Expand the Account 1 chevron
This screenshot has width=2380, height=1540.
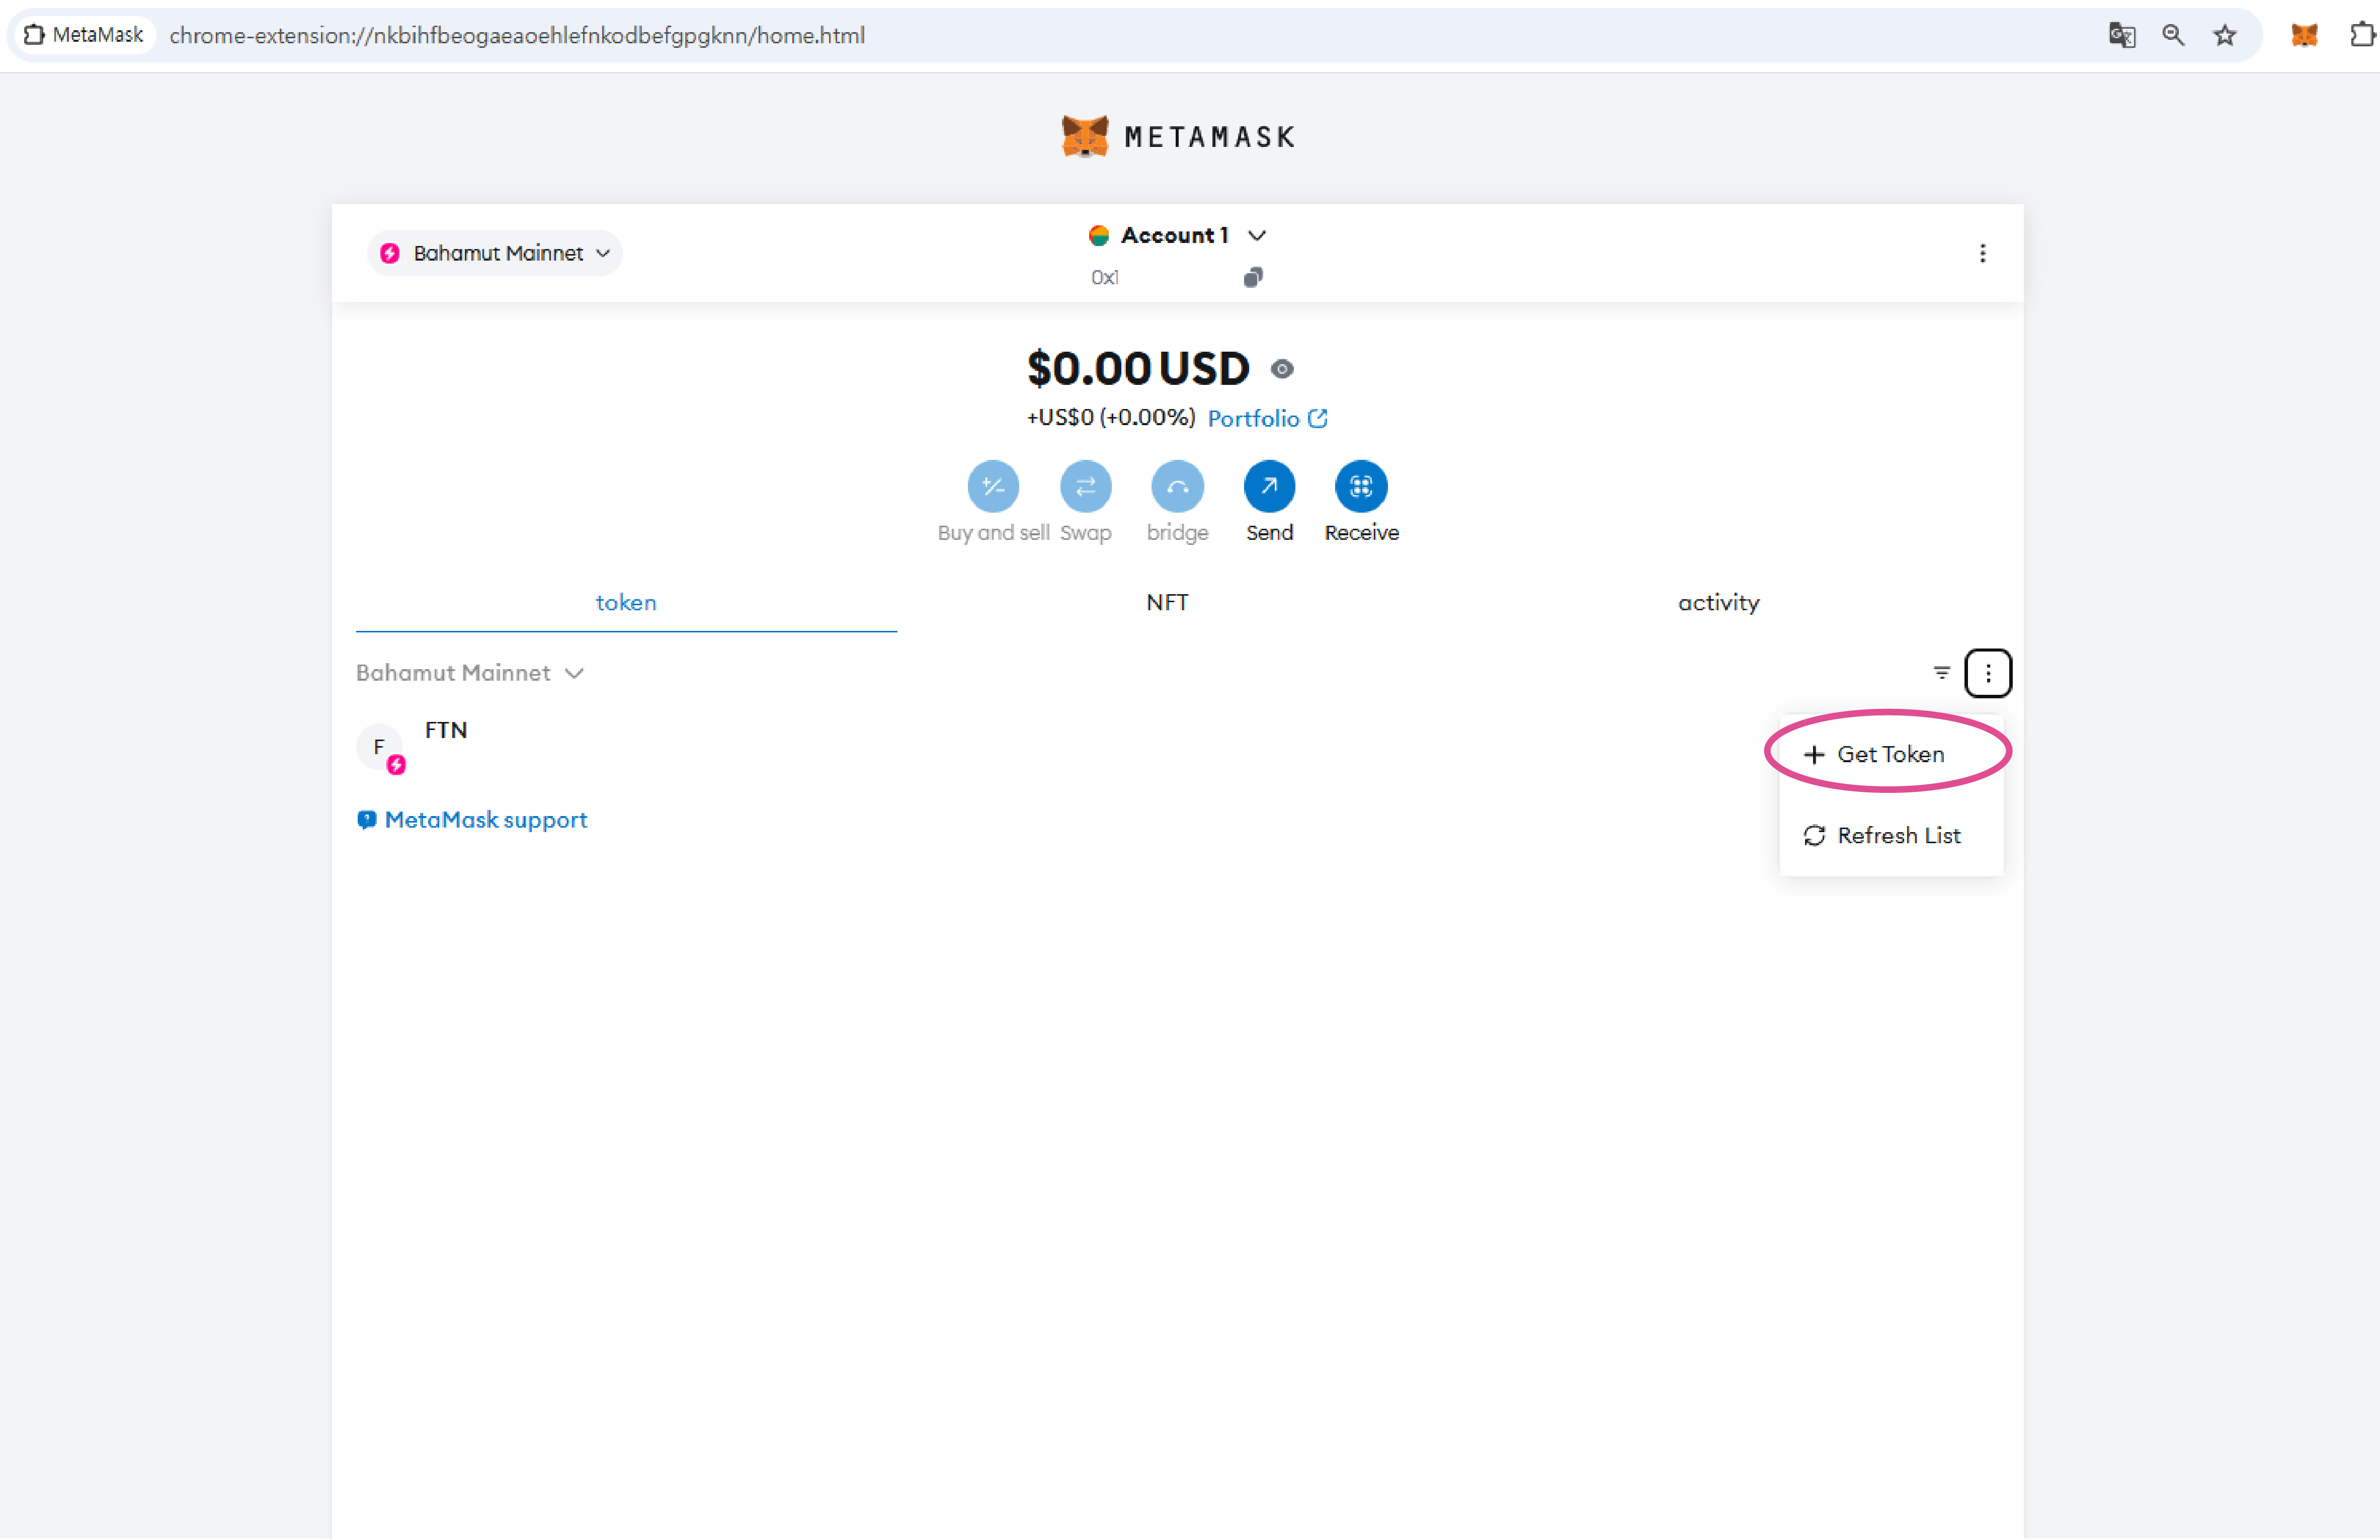tap(1257, 235)
